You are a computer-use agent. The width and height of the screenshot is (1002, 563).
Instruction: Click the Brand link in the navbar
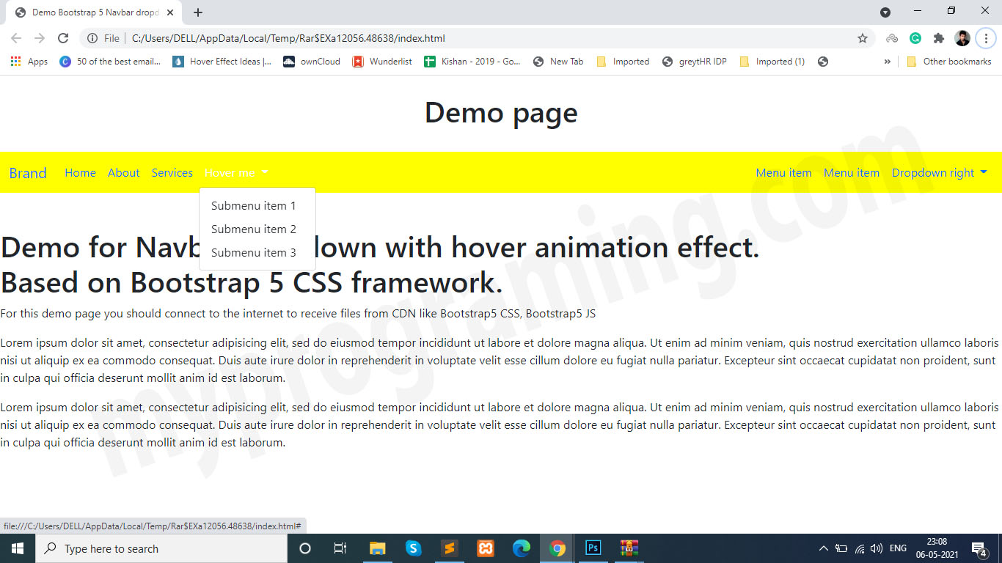(x=28, y=173)
